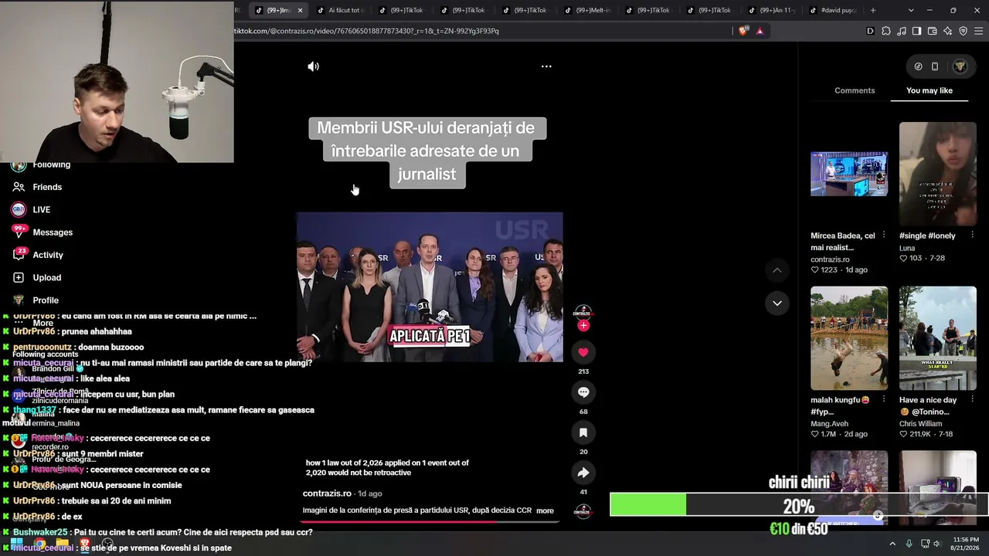Click the Messages icon with 99+ badge
The height and width of the screenshot is (556, 989).
click(x=19, y=232)
